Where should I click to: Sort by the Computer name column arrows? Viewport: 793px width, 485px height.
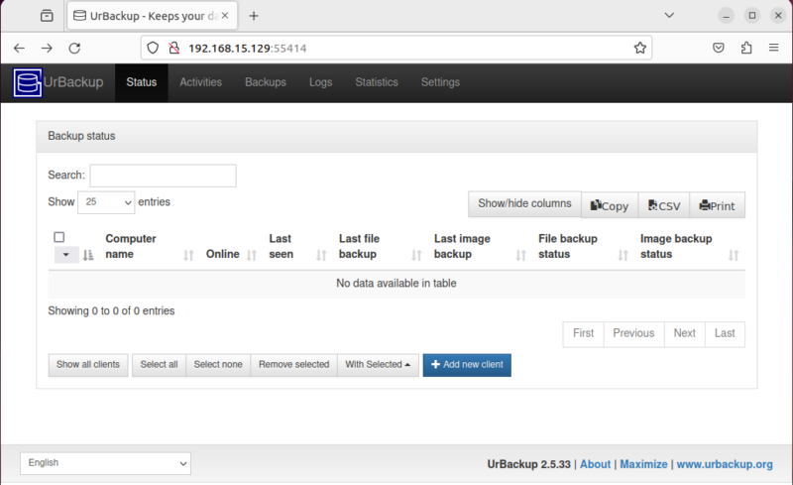(188, 255)
